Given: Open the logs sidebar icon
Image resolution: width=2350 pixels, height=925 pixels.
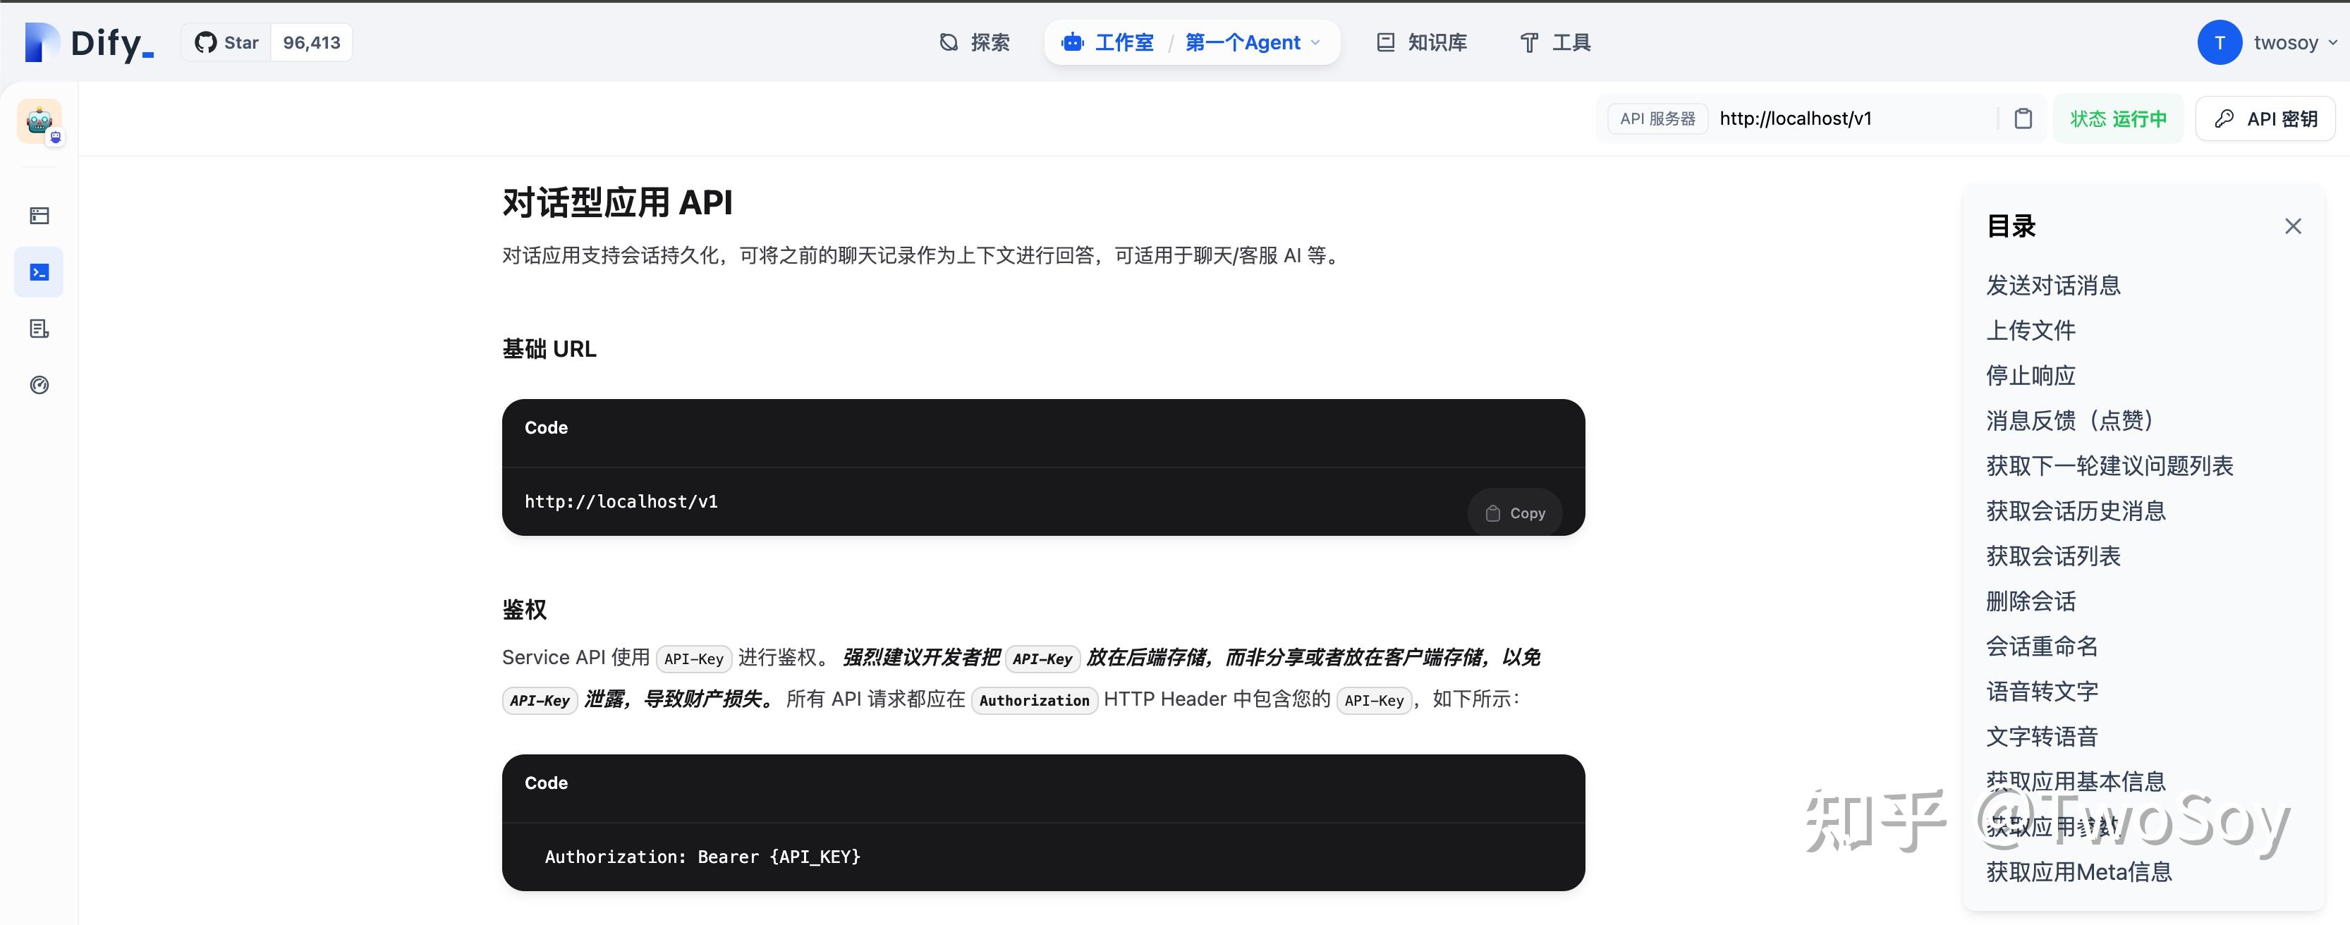Looking at the screenshot, I should click(39, 329).
